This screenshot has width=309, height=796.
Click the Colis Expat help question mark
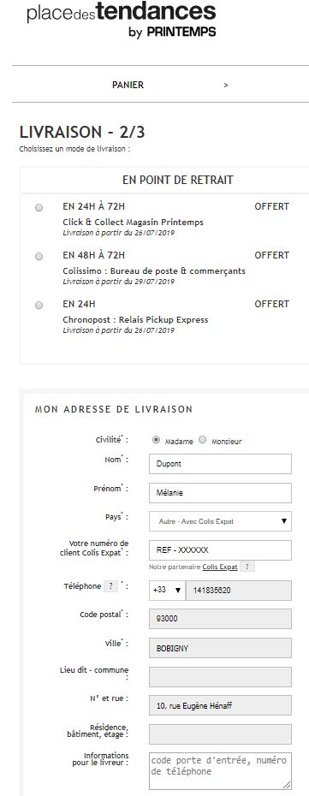coord(247,567)
